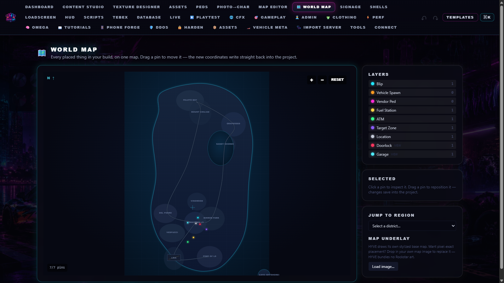This screenshot has height=283, width=504.
Task: Click VIEW link next to Garage
Action: click(394, 154)
